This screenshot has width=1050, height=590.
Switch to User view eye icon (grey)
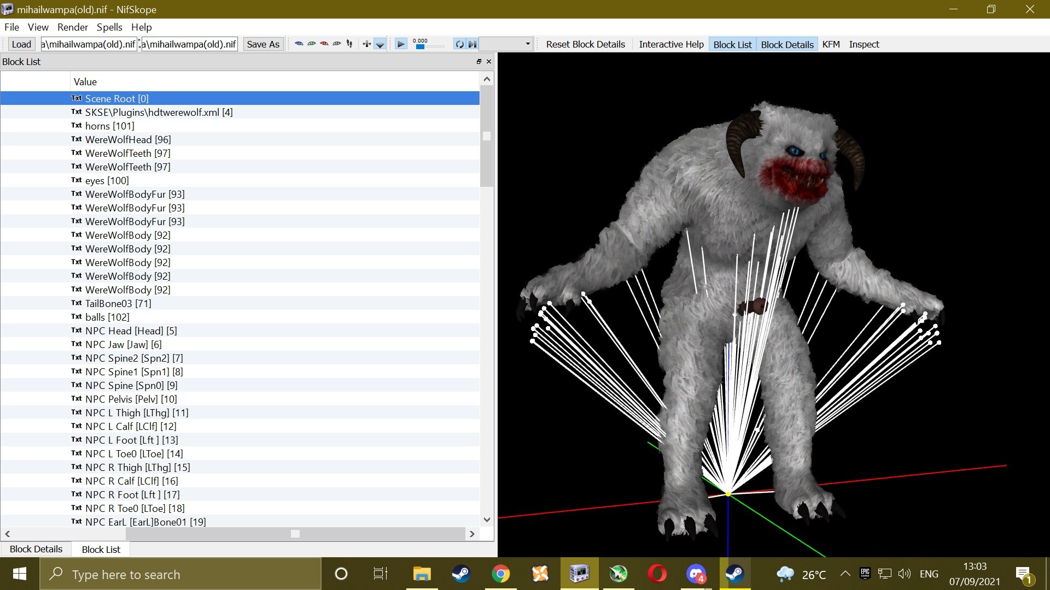coord(337,44)
